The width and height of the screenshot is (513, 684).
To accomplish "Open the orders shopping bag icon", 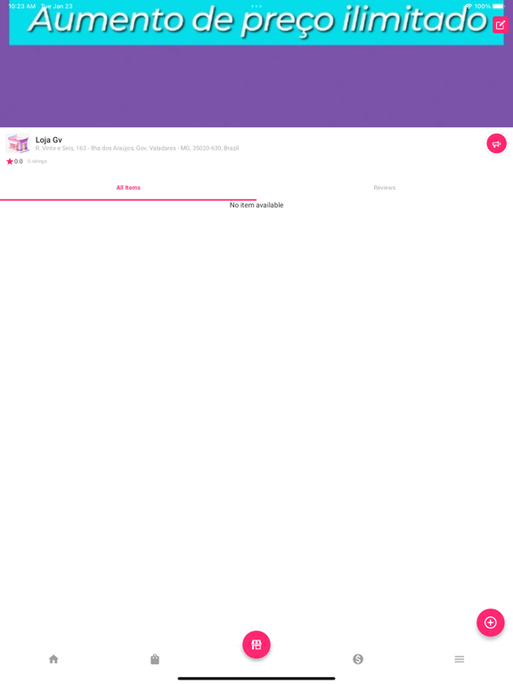I will [155, 659].
